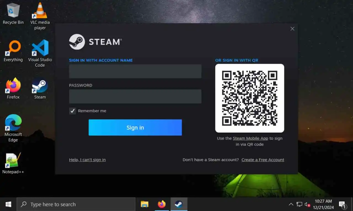The height and width of the screenshot is (211, 353).
Task: Click the Steam taskbar button
Action: [179, 204]
